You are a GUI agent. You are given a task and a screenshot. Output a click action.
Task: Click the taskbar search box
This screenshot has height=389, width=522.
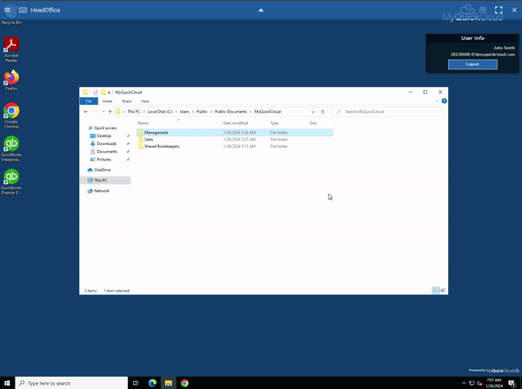(x=71, y=383)
